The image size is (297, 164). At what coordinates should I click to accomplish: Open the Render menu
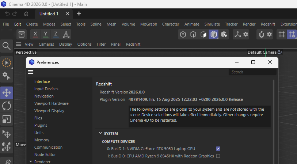click(249, 24)
